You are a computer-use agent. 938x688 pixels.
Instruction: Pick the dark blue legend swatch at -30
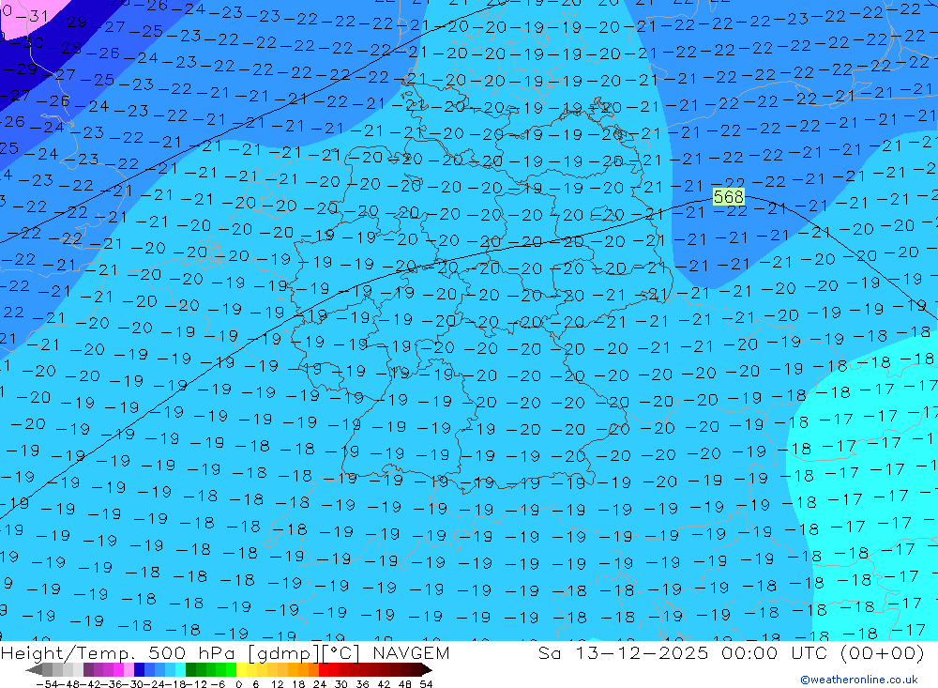pyautogui.click(x=140, y=670)
